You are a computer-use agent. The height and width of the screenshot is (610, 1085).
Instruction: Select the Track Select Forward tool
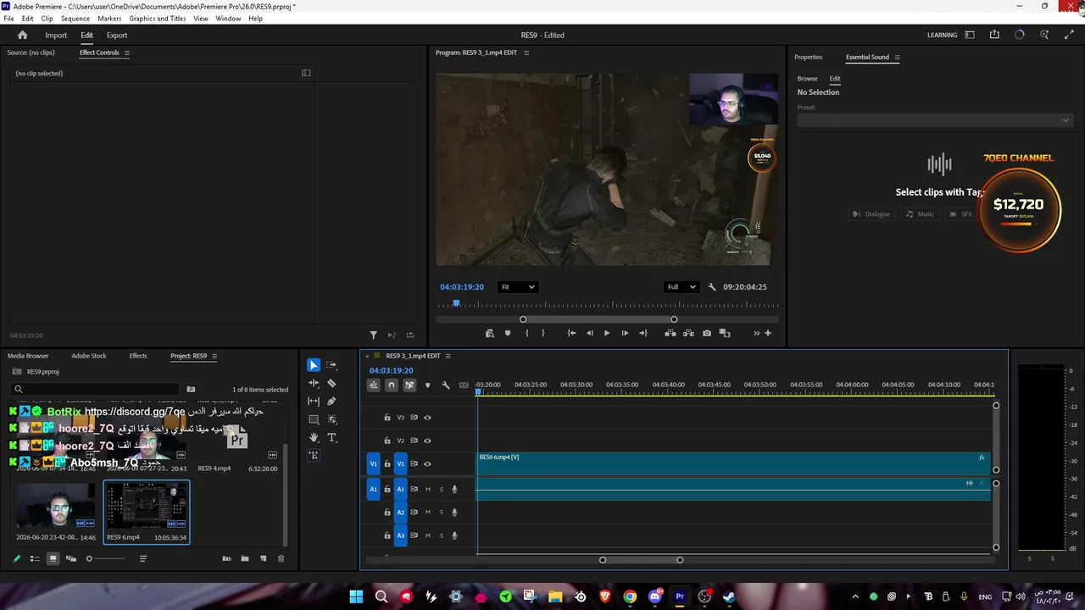[331, 365]
